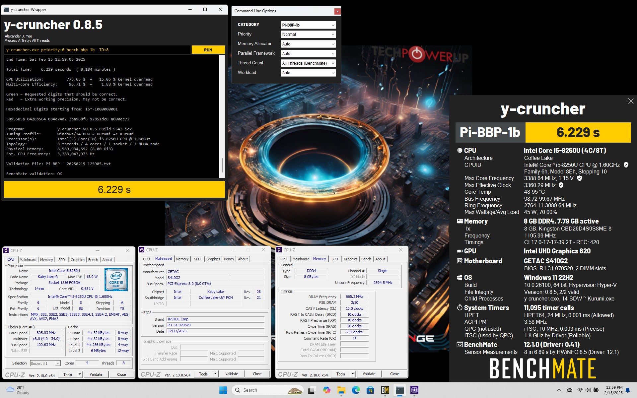Viewport: 637px width, 398px height.
Task: Open the Socket #1 selection dropdown
Action: pyautogui.click(x=45, y=364)
